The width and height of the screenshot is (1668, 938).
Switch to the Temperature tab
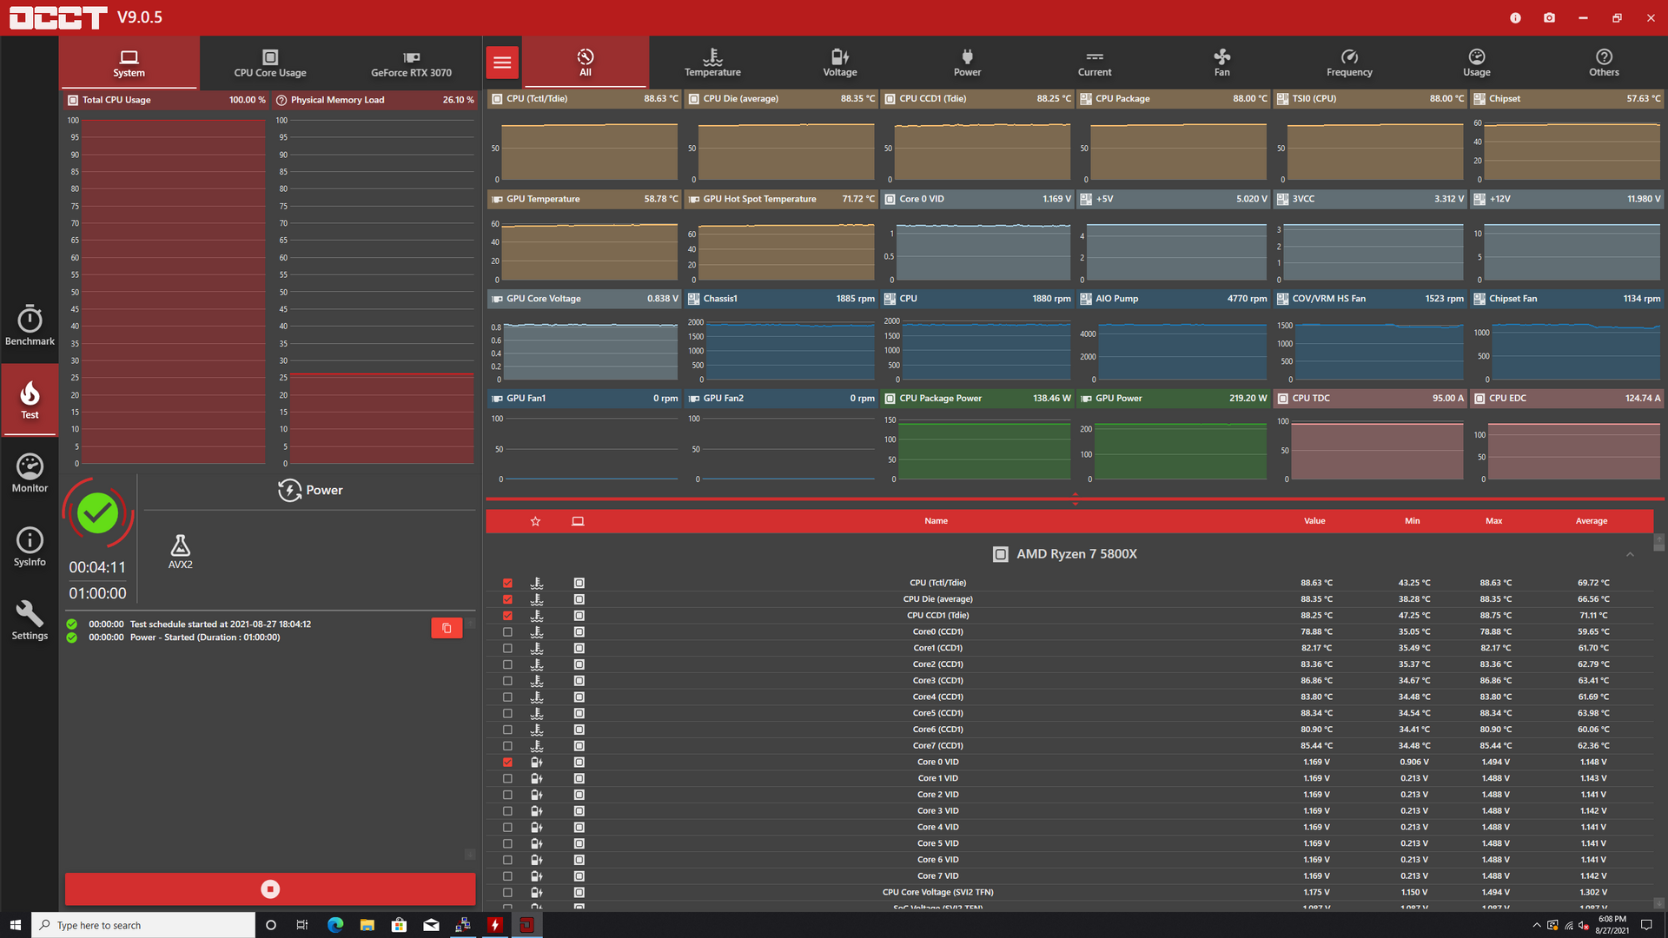tap(712, 62)
